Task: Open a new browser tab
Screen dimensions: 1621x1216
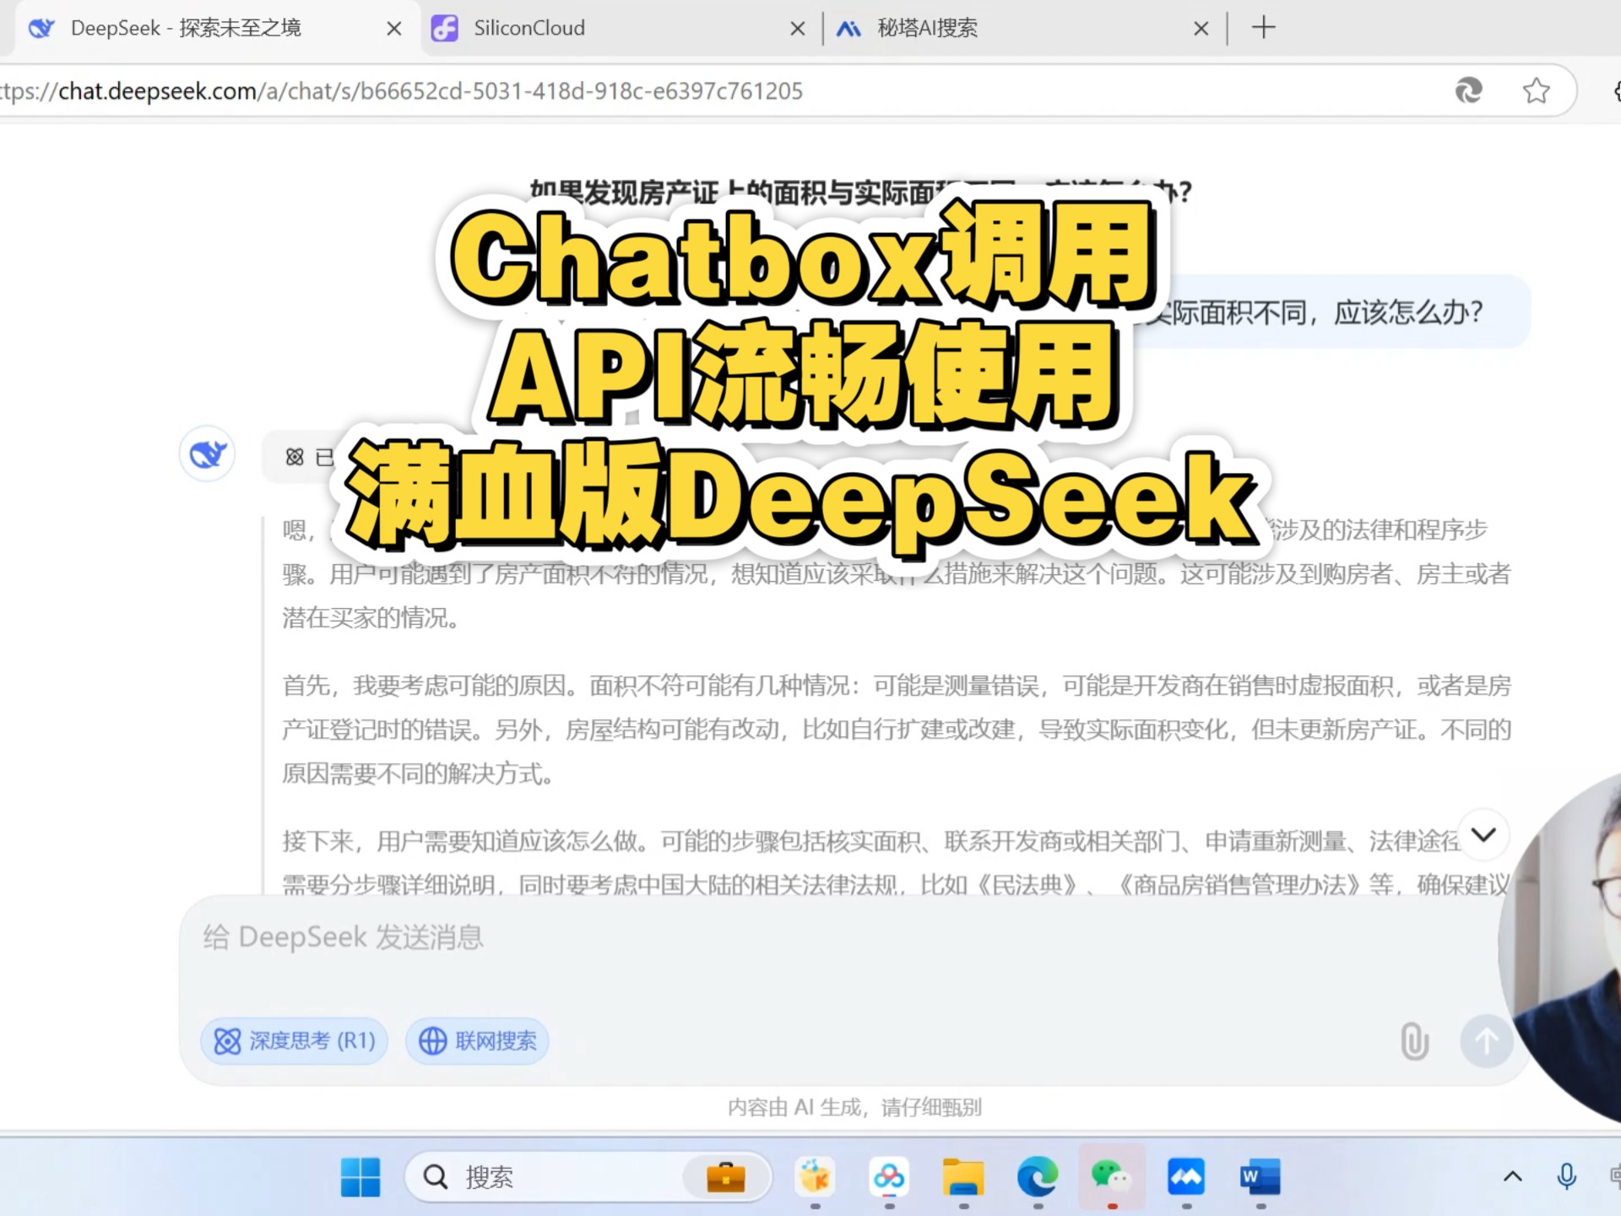Action: click(1263, 28)
